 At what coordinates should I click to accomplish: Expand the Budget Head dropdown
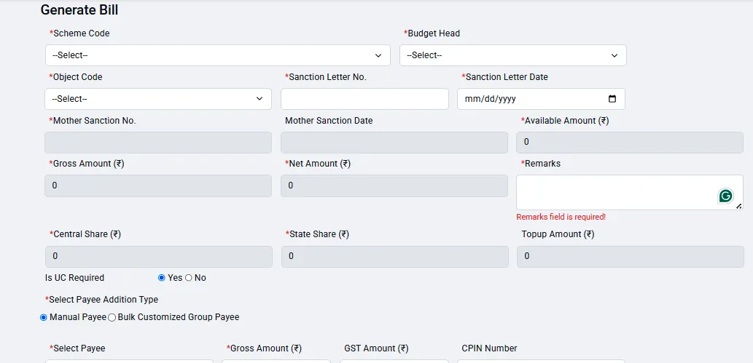tap(512, 55)
